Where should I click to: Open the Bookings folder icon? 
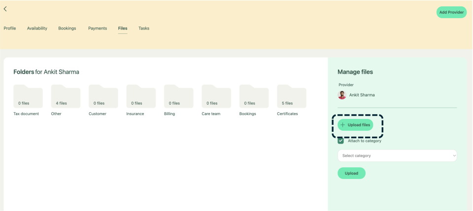coord(254,97)
